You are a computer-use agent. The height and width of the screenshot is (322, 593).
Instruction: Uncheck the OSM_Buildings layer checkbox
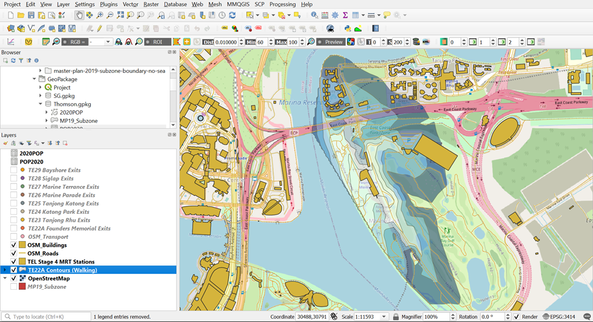pyautogui.click(x=14, y=245)
